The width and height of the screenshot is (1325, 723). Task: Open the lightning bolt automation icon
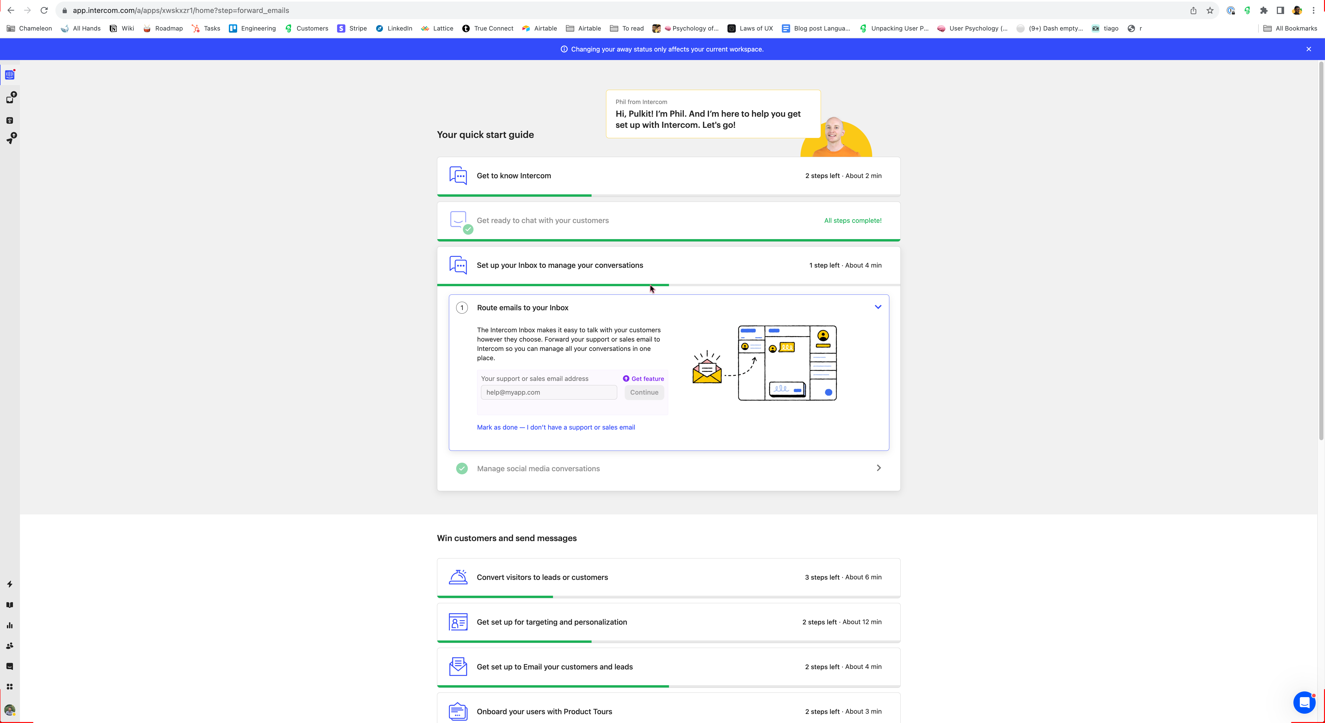point(10,584)
